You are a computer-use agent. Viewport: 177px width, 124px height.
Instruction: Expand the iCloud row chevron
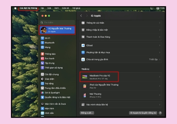pyautogui.click(x=160, y=45)
